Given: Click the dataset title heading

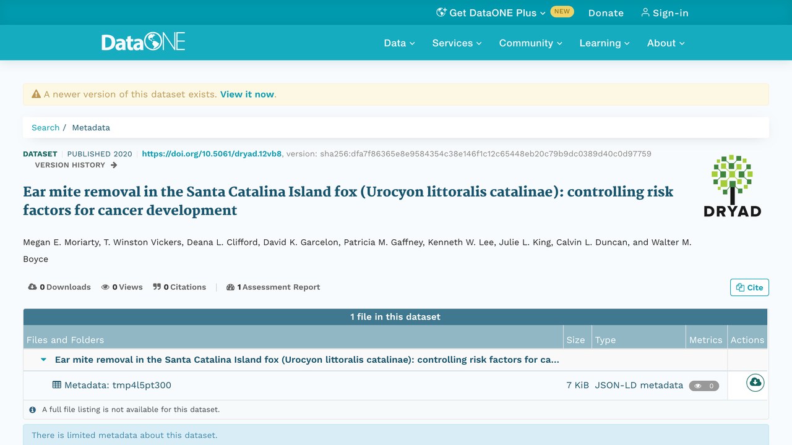Looking at the screenshot, I should (x=348, y=201).
